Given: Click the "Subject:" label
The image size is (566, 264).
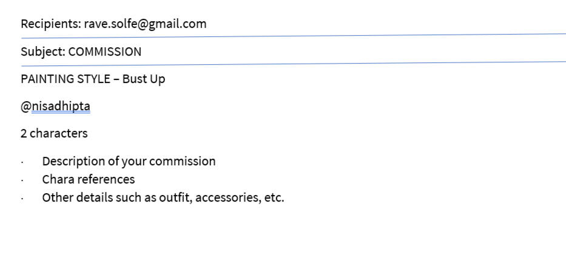Looking at the screenshot, I should (43, 51).
